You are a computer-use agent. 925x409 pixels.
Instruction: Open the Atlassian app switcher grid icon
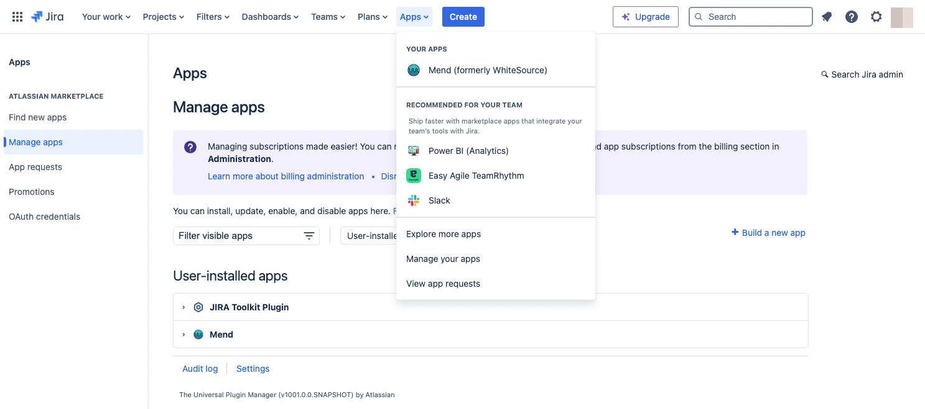(x=17, y=17)
